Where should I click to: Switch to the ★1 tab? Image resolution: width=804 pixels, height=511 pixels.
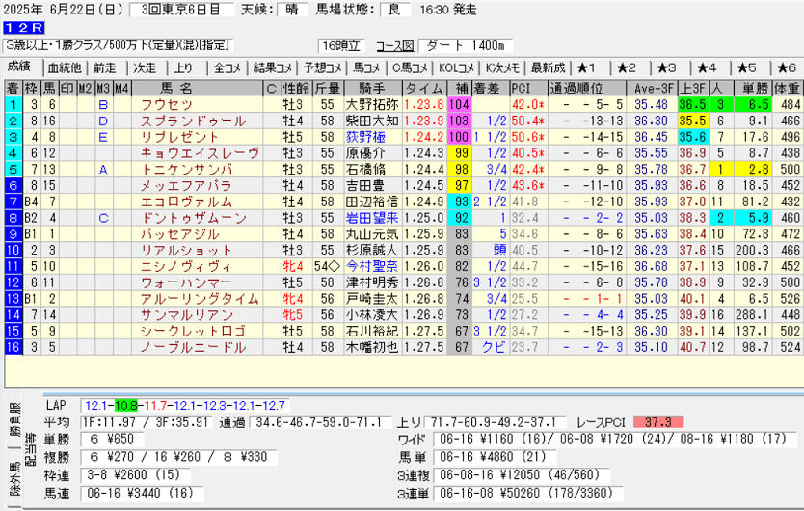(587, 67)
